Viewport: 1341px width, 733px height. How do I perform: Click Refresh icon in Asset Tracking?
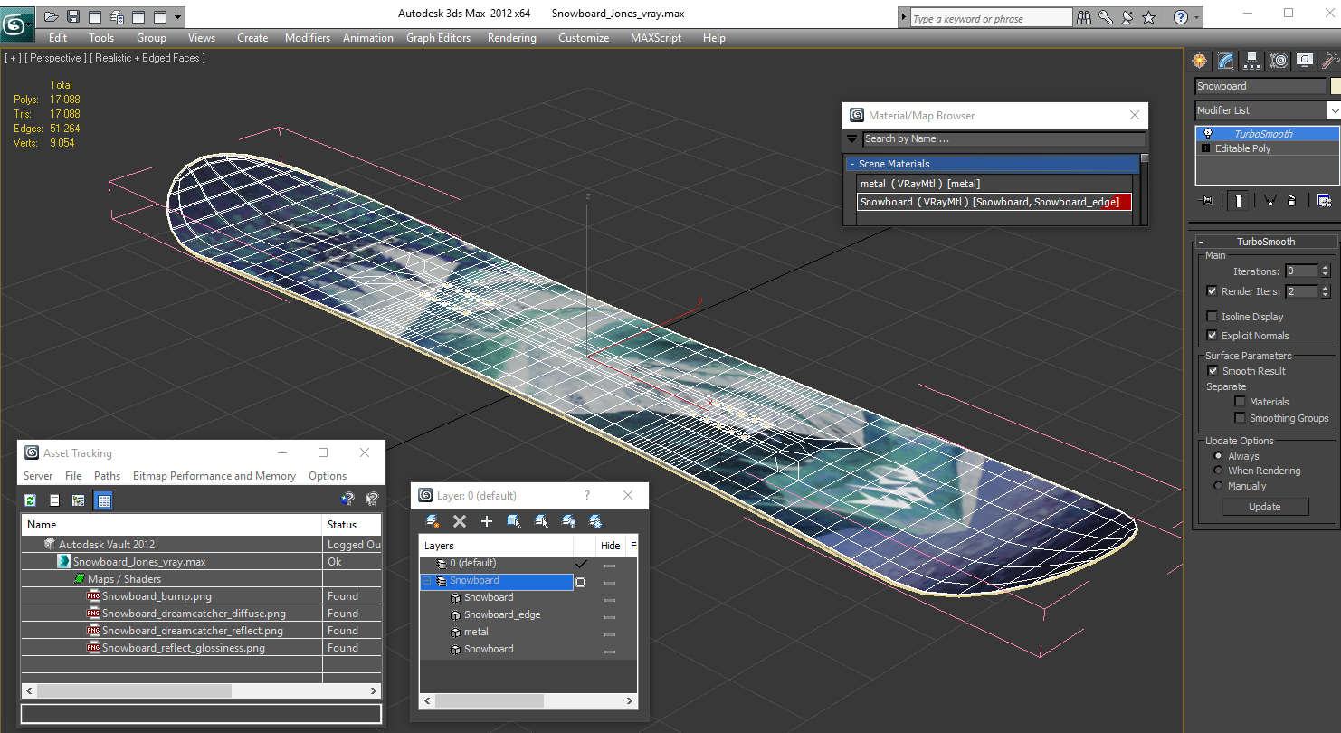(30, 500)
